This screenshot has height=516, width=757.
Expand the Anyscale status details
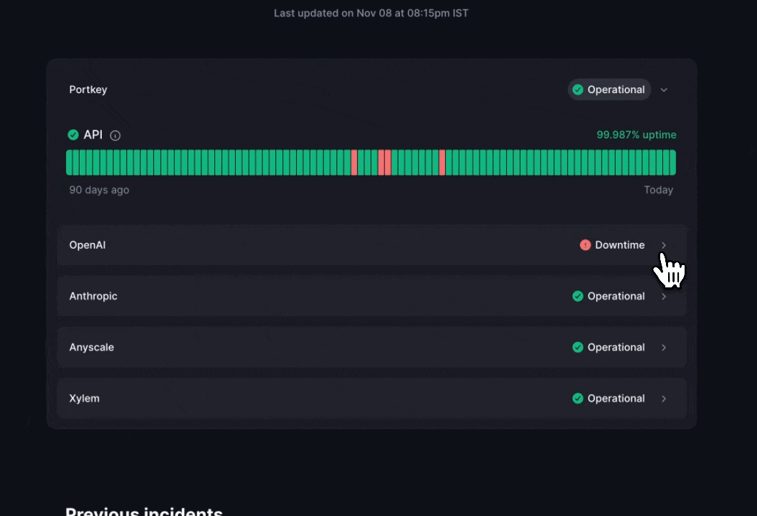pos(664,347)
